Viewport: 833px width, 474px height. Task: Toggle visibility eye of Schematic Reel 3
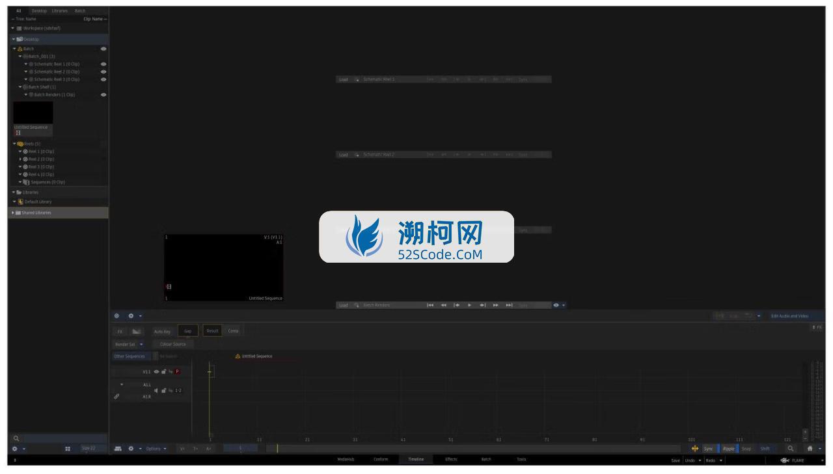point(103,79)
